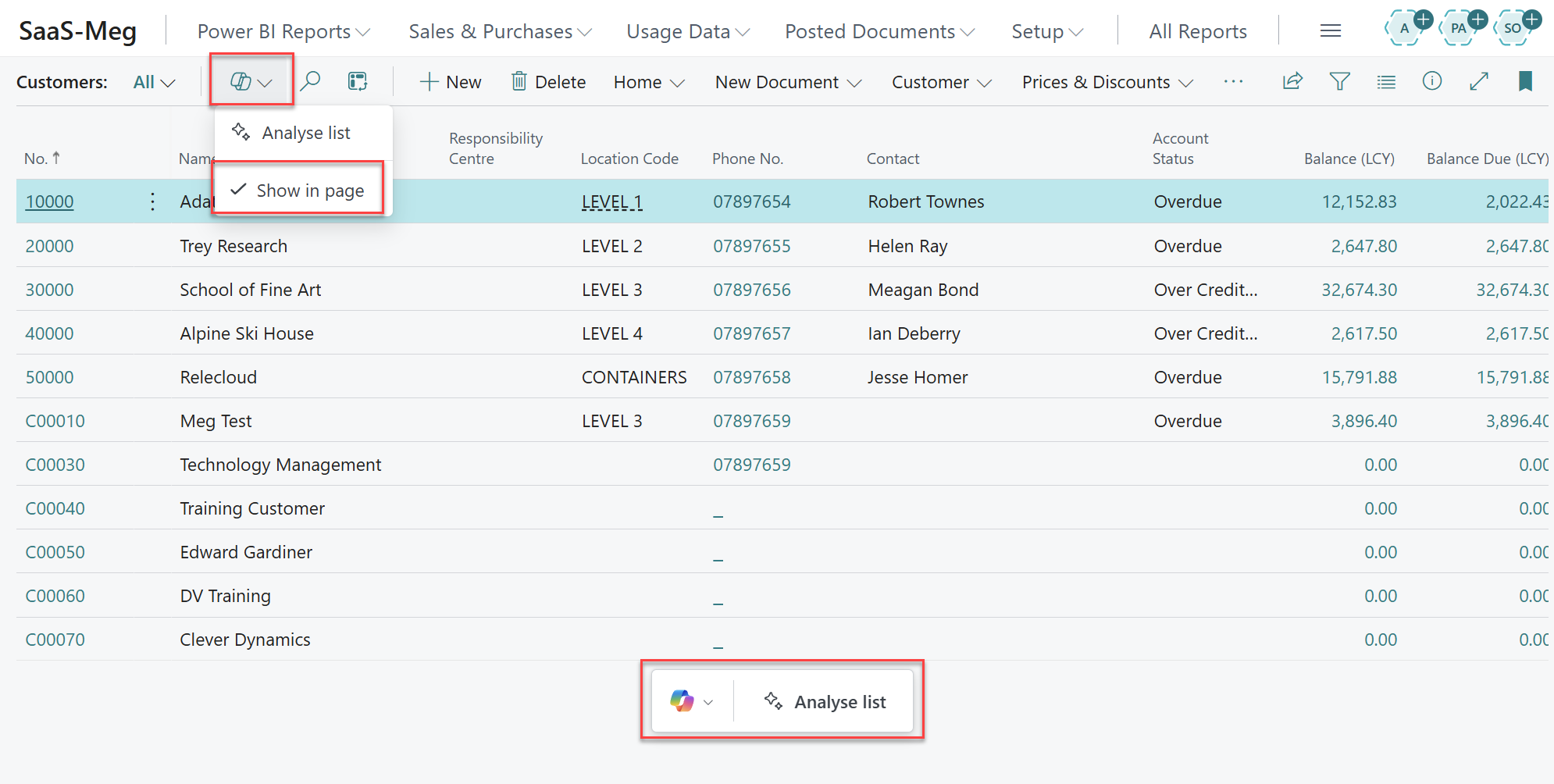Select Analyse list in dropdown menu
This screenshot has width=1554, height=784.
pyautogui.click(x=303, y=133)
